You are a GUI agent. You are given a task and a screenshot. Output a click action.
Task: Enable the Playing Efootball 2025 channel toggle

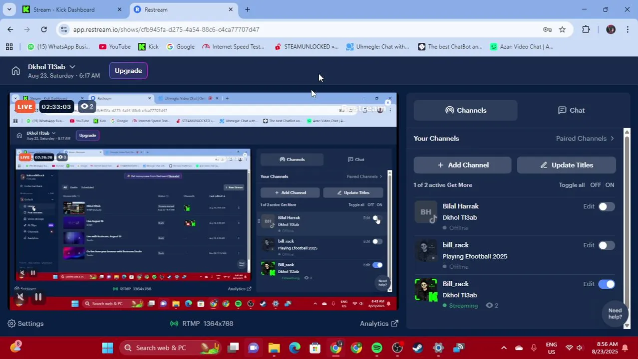point(607,245)
